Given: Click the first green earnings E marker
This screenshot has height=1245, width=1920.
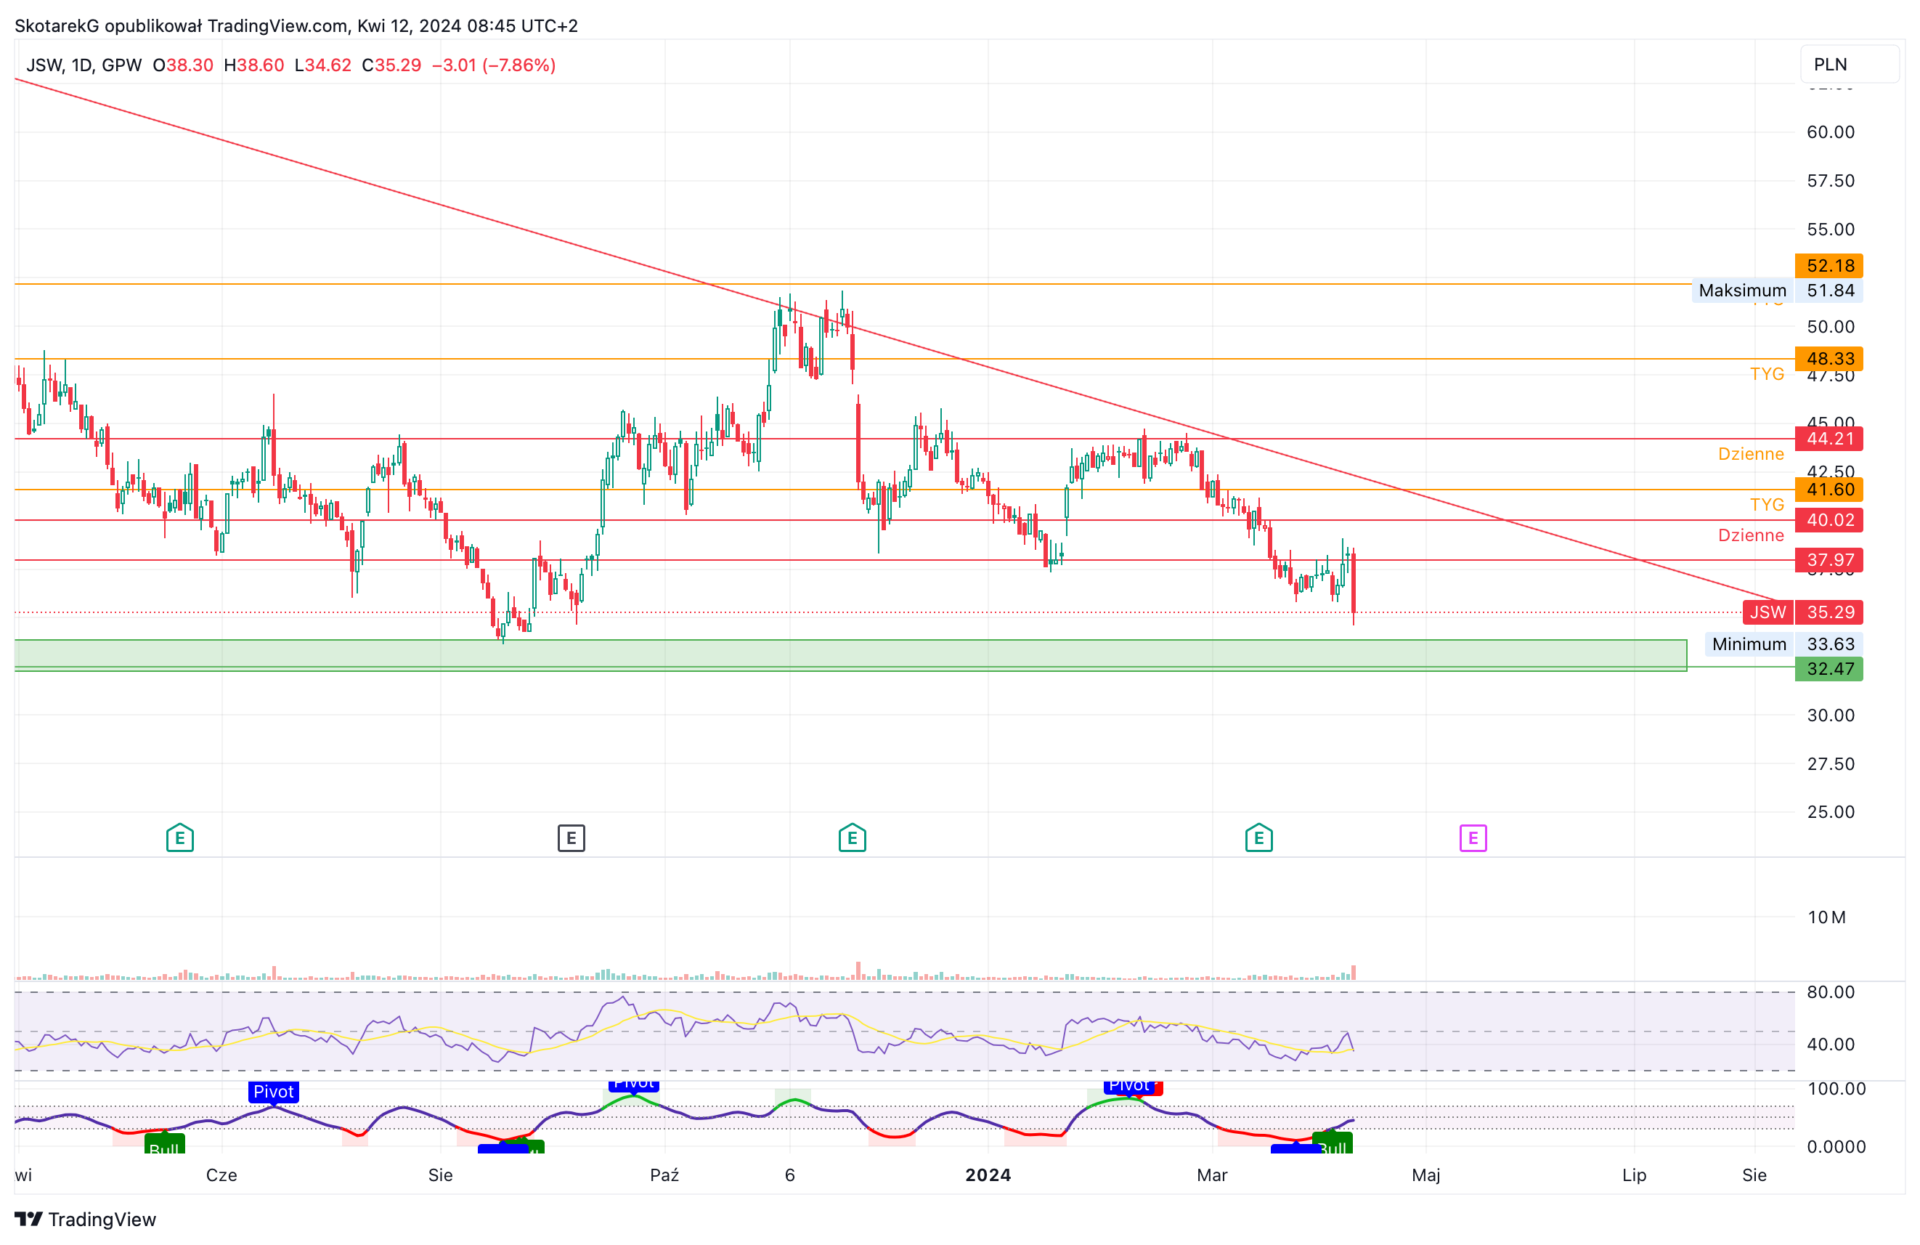Looking at the screenshot, I should 180,838.
